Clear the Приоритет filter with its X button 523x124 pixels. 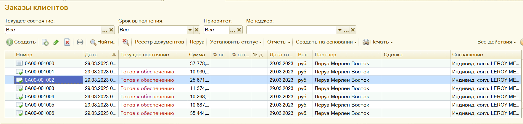239,30
